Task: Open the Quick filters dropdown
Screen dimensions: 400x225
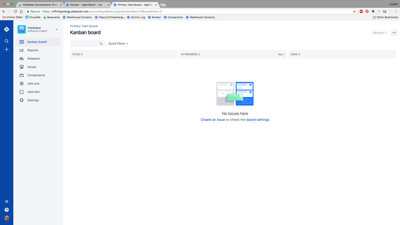Action: [x=119, y=44]
